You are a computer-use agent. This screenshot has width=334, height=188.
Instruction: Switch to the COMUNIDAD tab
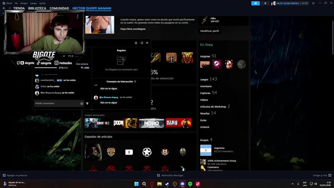pyautogui.click(x=59, y=8)
